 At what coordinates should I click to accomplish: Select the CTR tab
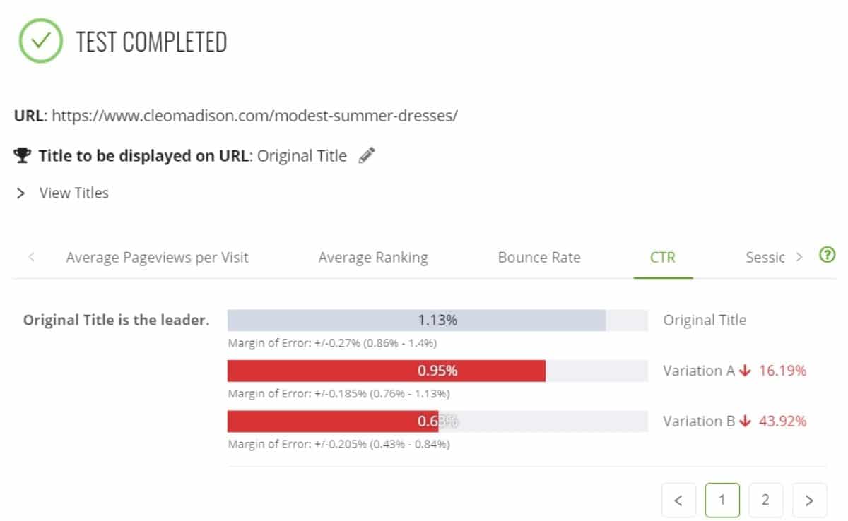(x=663, y=258)
